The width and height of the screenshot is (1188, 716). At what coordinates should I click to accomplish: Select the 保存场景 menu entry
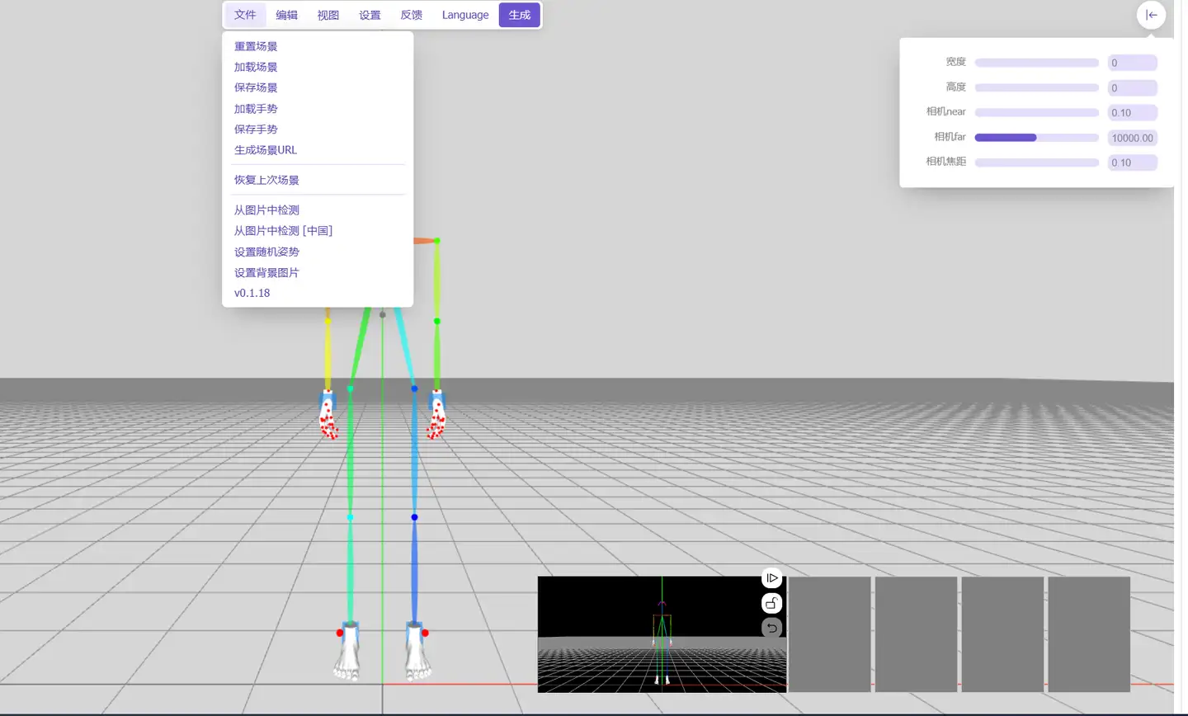point(256,87)
